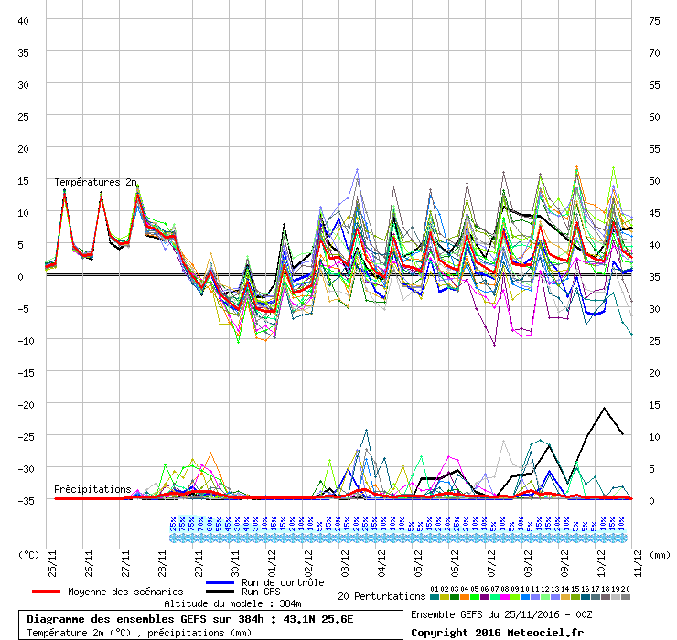
Task: Click the 25/11 date label on x-axis
Action: pos(52,563)
